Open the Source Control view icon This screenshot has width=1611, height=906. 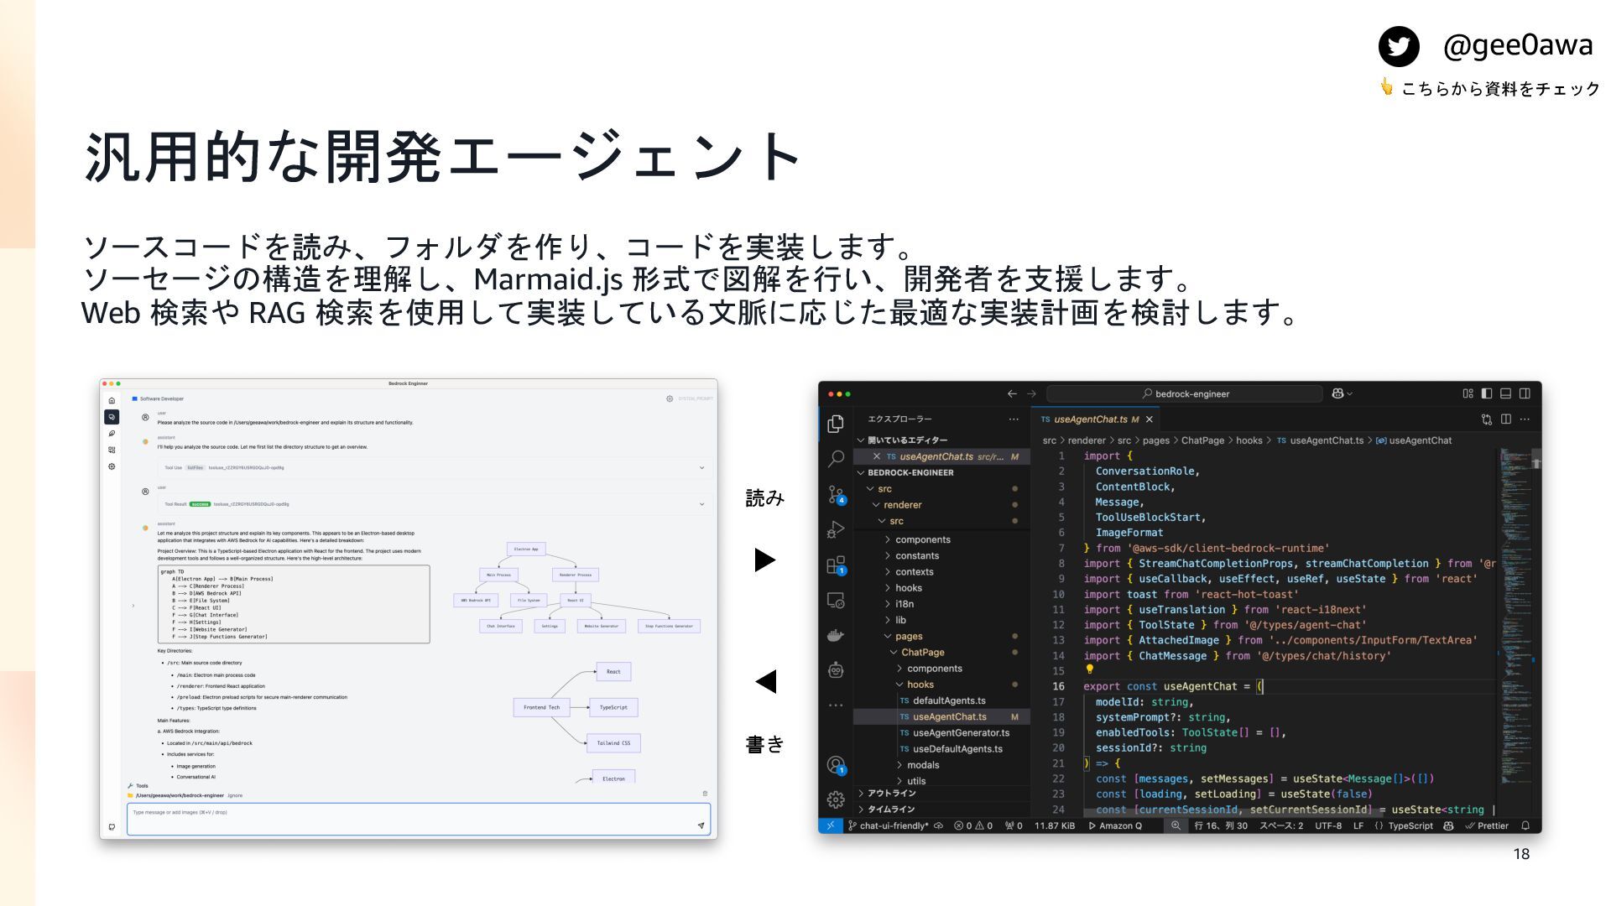point(836,494)
